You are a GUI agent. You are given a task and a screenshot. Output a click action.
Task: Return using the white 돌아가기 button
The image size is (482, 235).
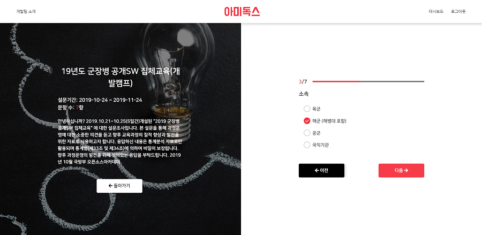point(119,186)
